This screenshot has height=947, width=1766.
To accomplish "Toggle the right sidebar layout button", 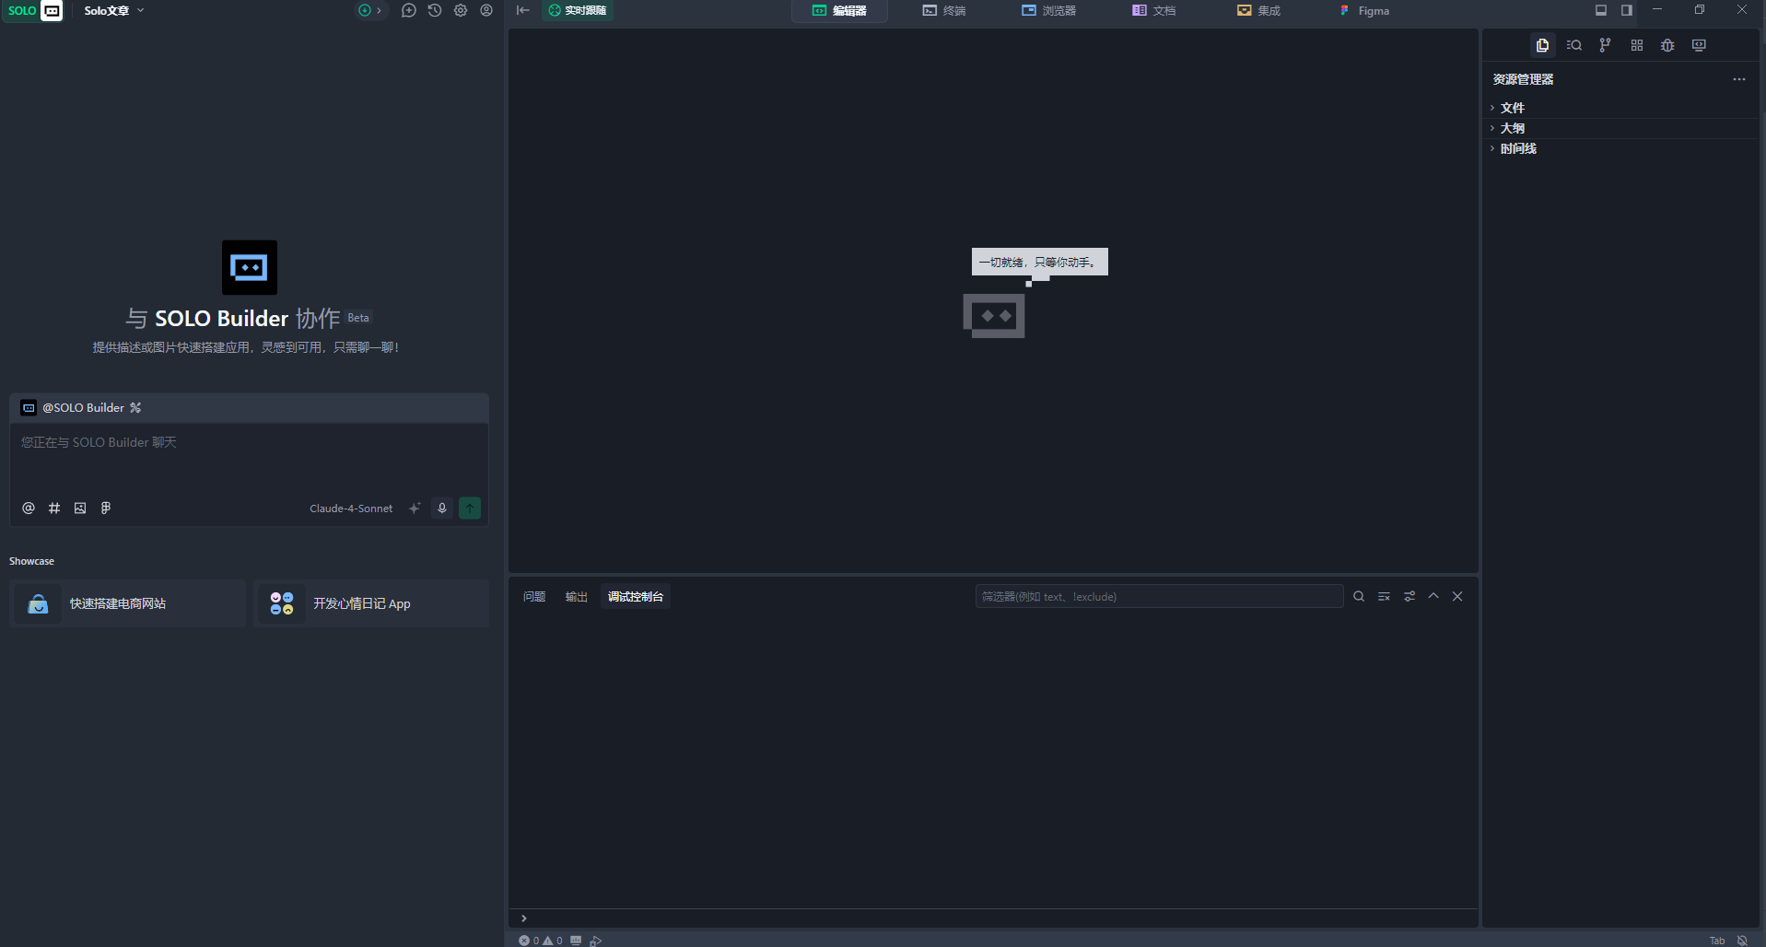I will click(1627, 11).
